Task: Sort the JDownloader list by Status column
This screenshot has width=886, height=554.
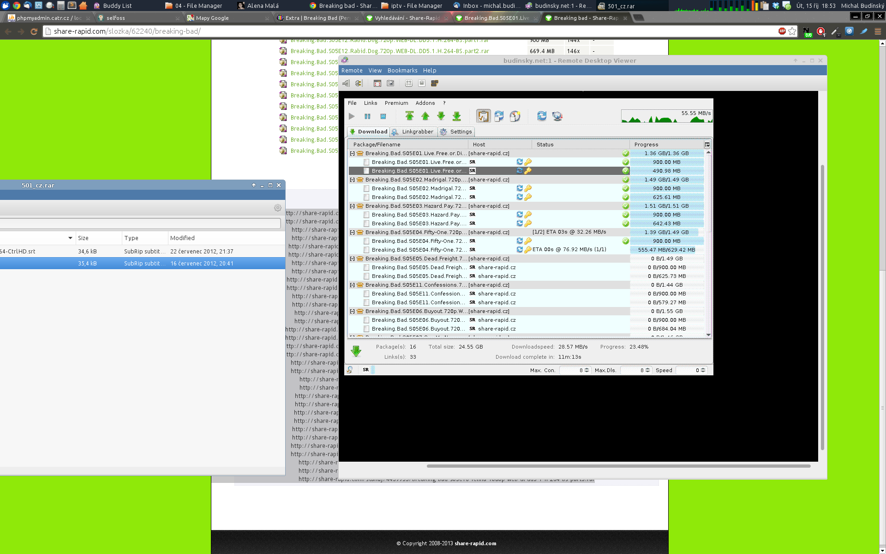Action: click(x=581, y=145)
